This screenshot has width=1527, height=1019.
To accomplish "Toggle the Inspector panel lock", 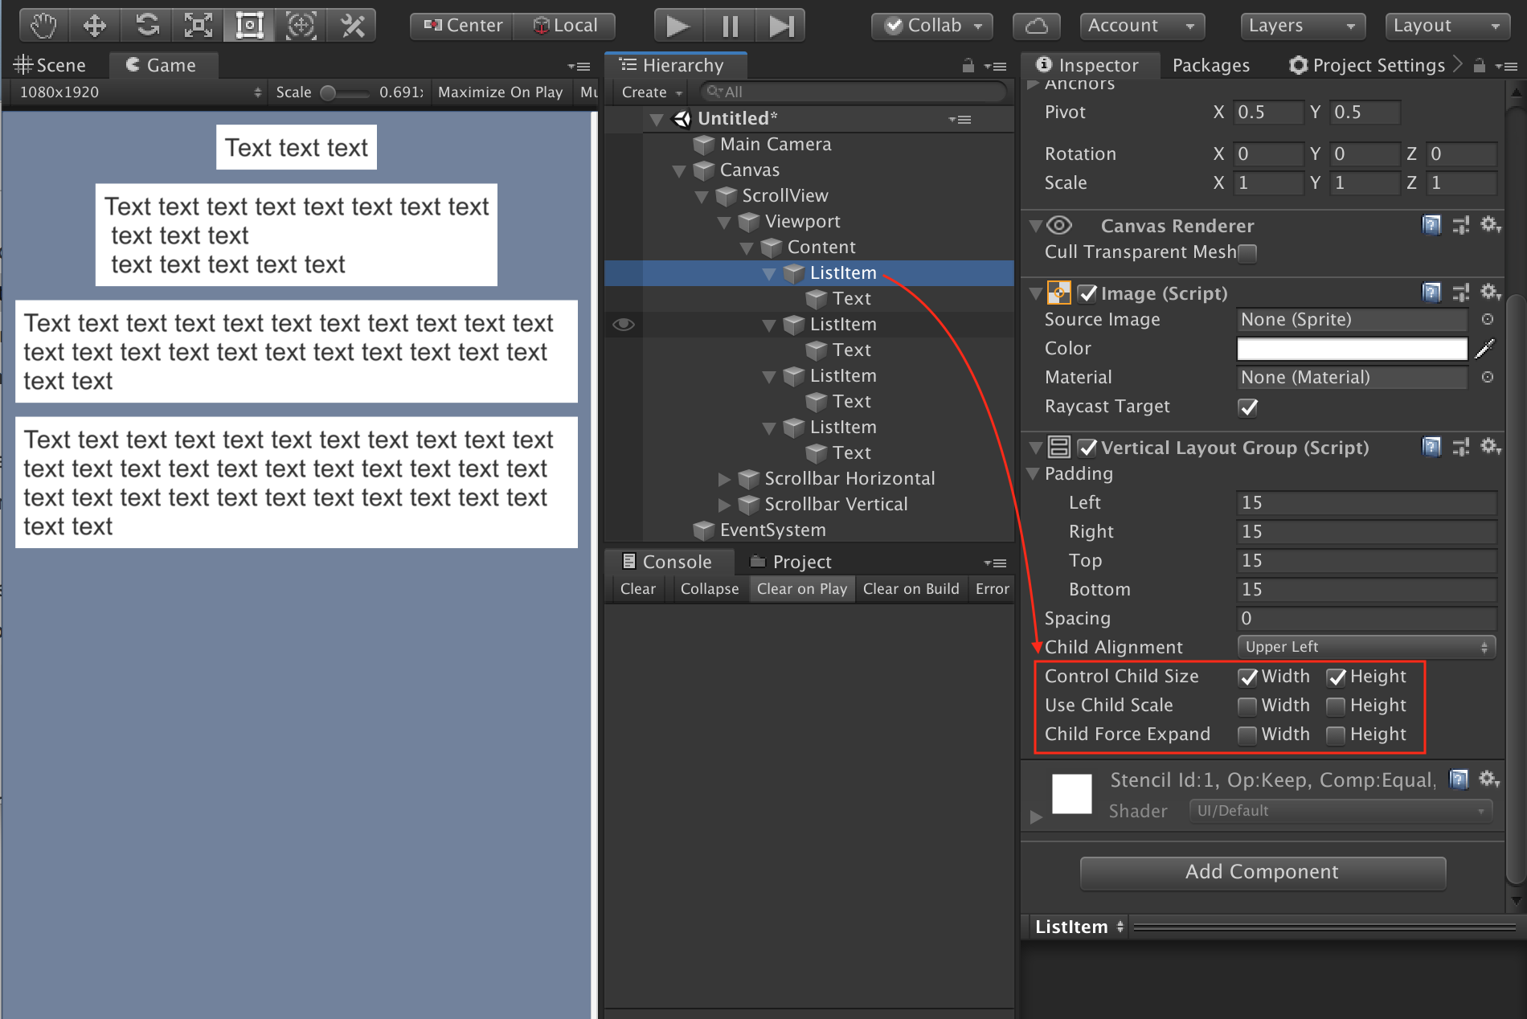I will pyautogui.click(x=1479, y=66).
